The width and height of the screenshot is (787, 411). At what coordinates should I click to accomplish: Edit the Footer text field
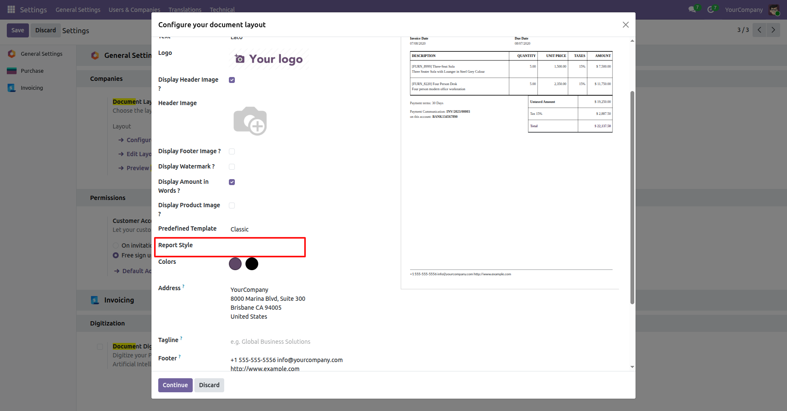pos(287,364)
